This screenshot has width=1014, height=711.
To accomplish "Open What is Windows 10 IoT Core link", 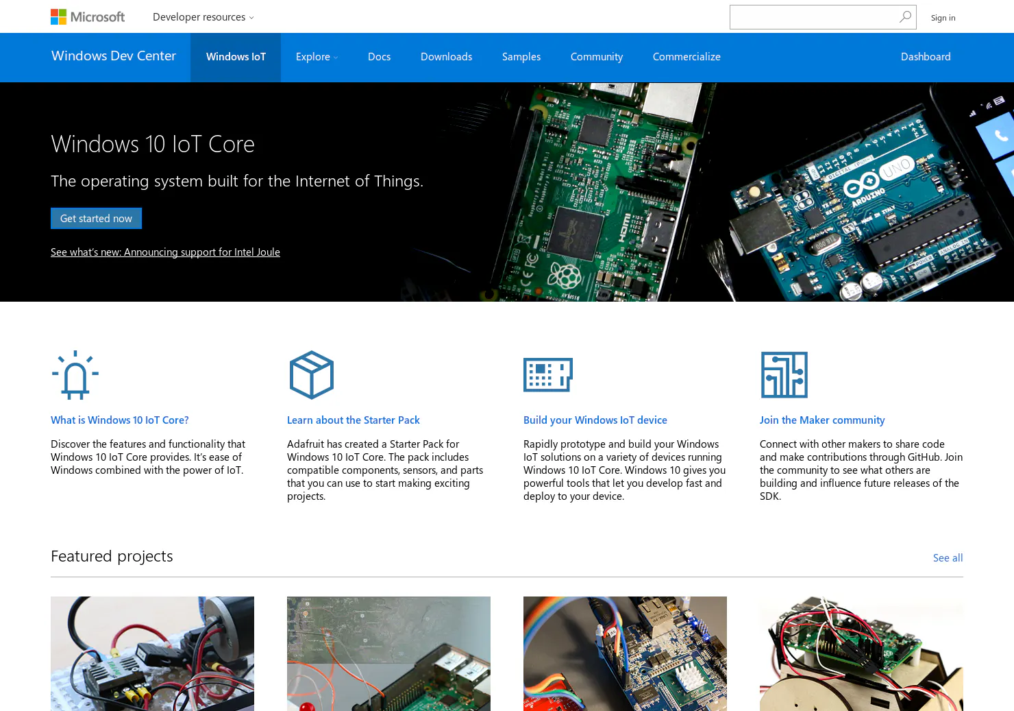I will [120, 420].
